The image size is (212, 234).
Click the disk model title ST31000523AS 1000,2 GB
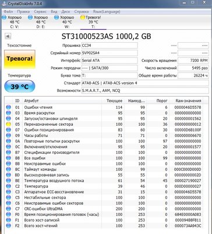[107, 36]
